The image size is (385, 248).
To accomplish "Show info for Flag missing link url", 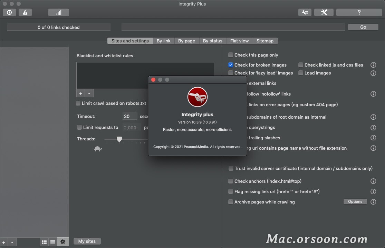I will click(x=373, y=191).
